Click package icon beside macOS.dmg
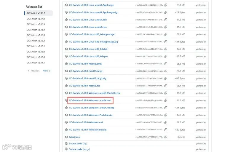241x152 pixels. [x=66, y=64]
